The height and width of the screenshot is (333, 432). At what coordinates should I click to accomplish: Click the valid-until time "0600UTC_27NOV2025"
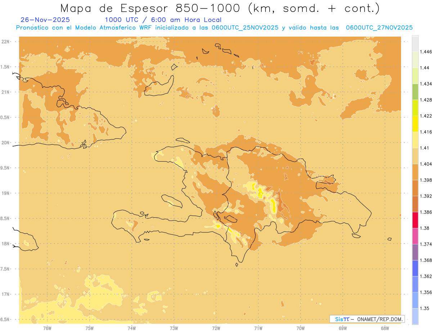(379, 28)
